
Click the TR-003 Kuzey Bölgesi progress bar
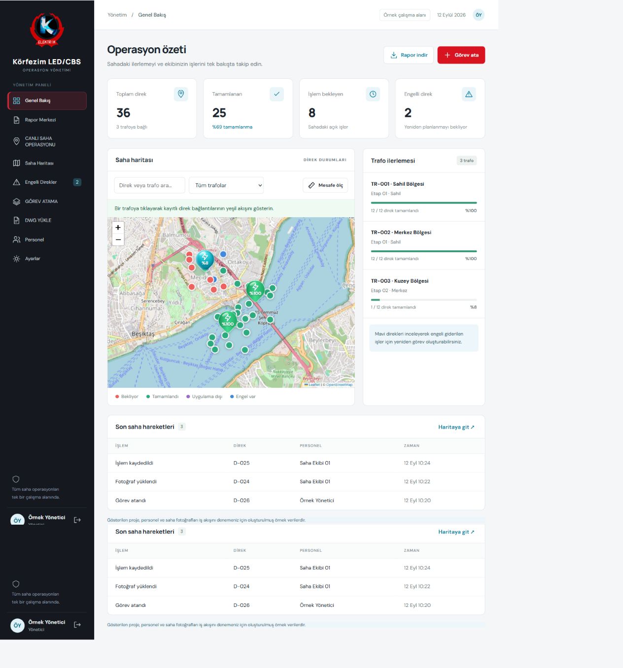(x=424, y=300)
